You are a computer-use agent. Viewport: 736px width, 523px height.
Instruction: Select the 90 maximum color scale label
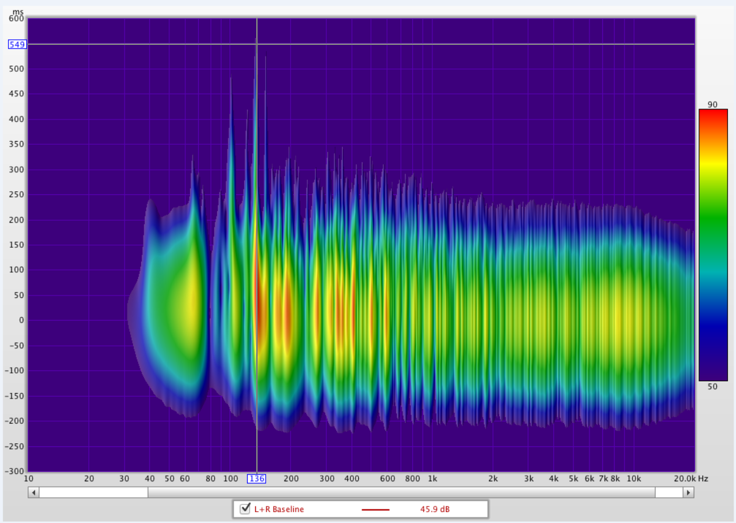coord(713,105)
